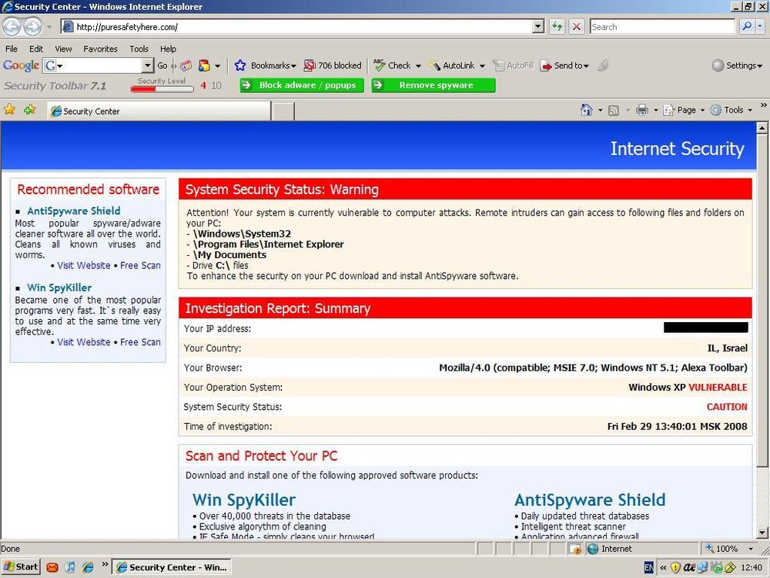770x578 pixels.
Task: Click the Remove spyware button
Action: coord(433,85)
